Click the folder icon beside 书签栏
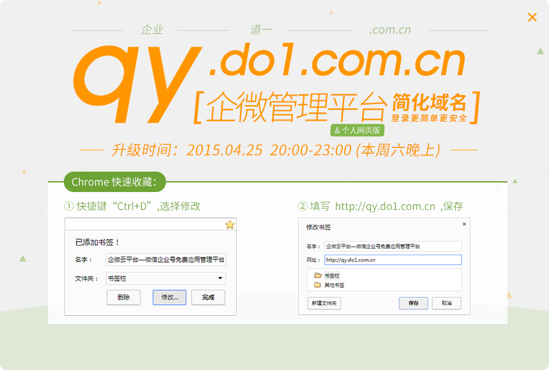 317,276
